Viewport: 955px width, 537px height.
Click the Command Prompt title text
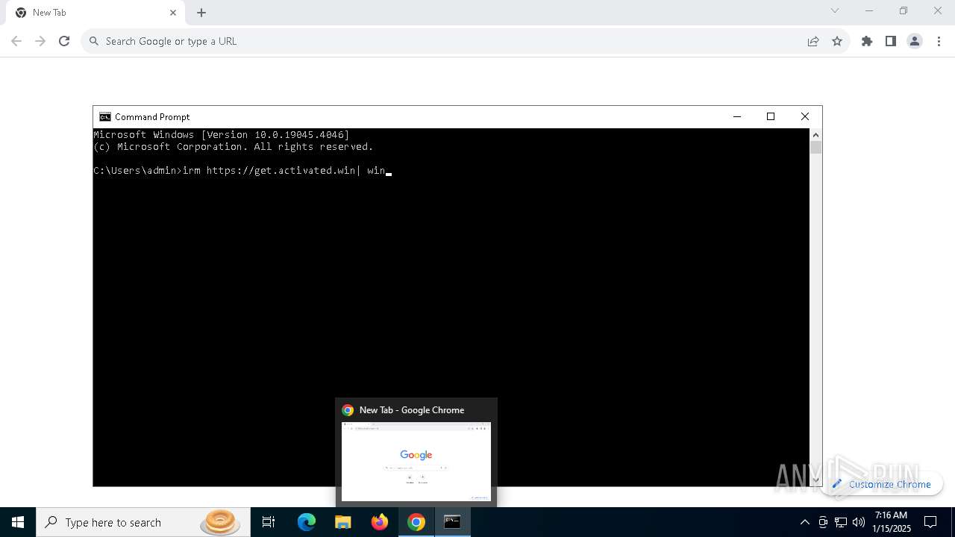pos(152,117)
